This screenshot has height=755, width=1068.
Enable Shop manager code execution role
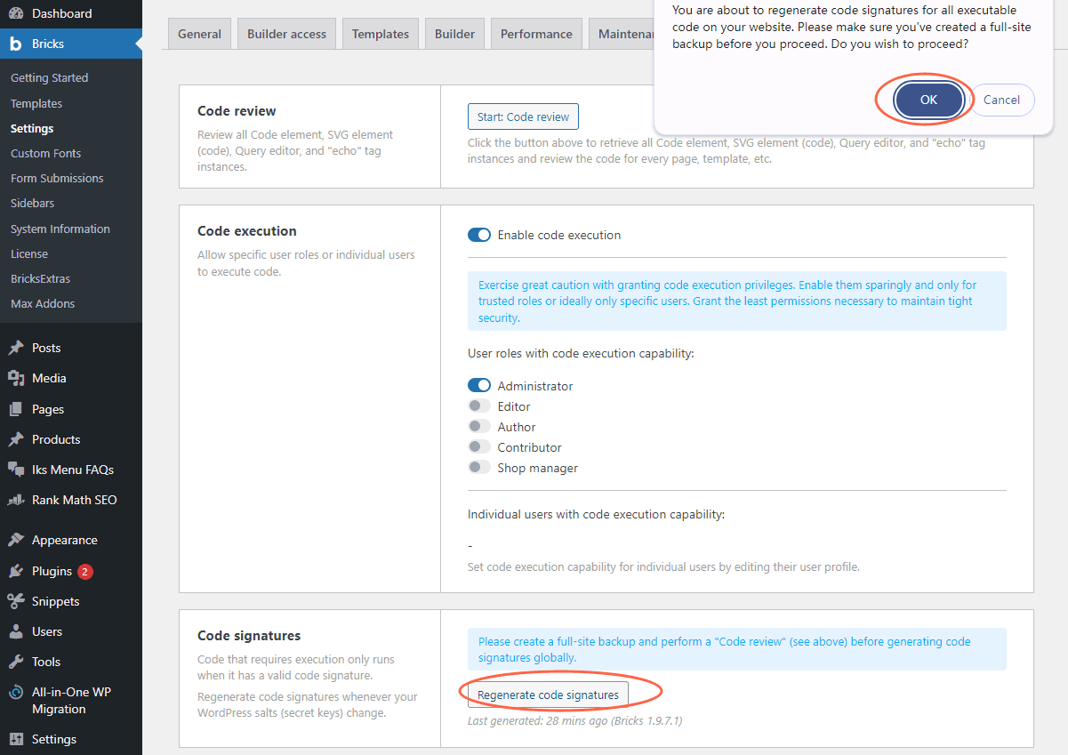(x=479, y=468)
